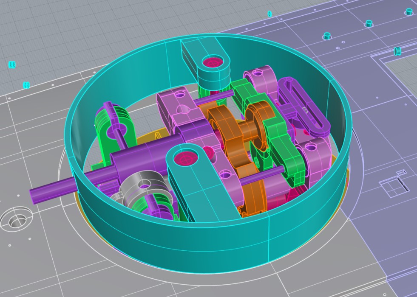Select the purple slotted oval link

tap(304, 105)
